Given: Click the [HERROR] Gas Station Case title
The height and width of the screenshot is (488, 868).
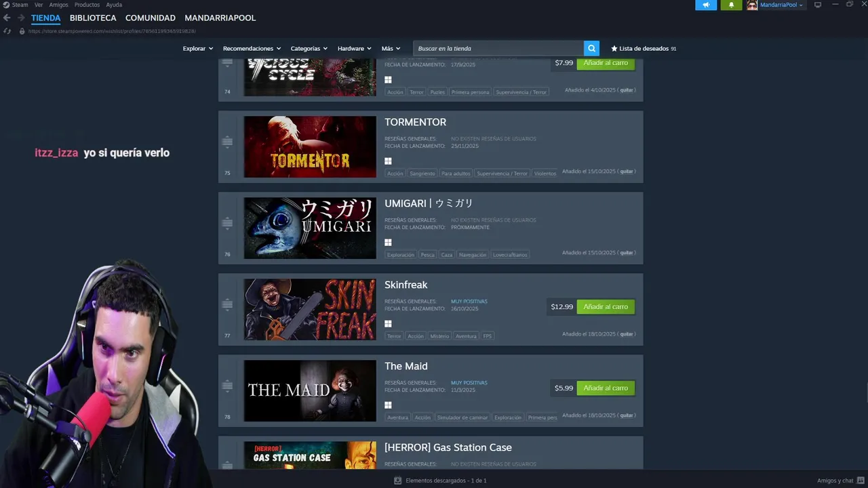Looking at the screenshot, I should pos(448,447).
